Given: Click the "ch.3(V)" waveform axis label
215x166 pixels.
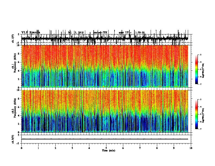Looking at the screenshot, I should [x=13, y=139].
